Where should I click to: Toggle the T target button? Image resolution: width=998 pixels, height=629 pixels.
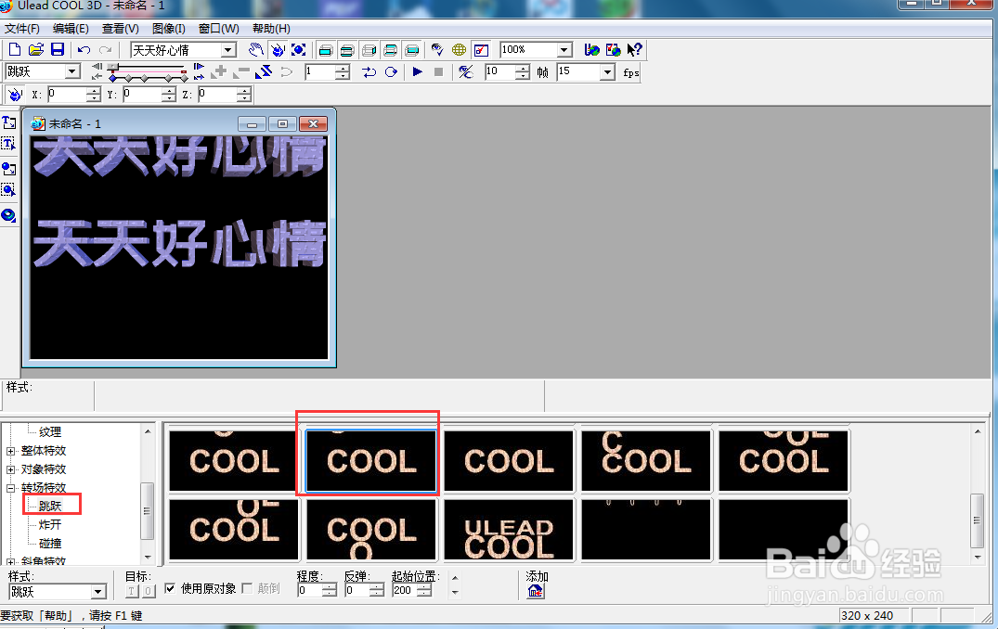[x=132, y=591]
